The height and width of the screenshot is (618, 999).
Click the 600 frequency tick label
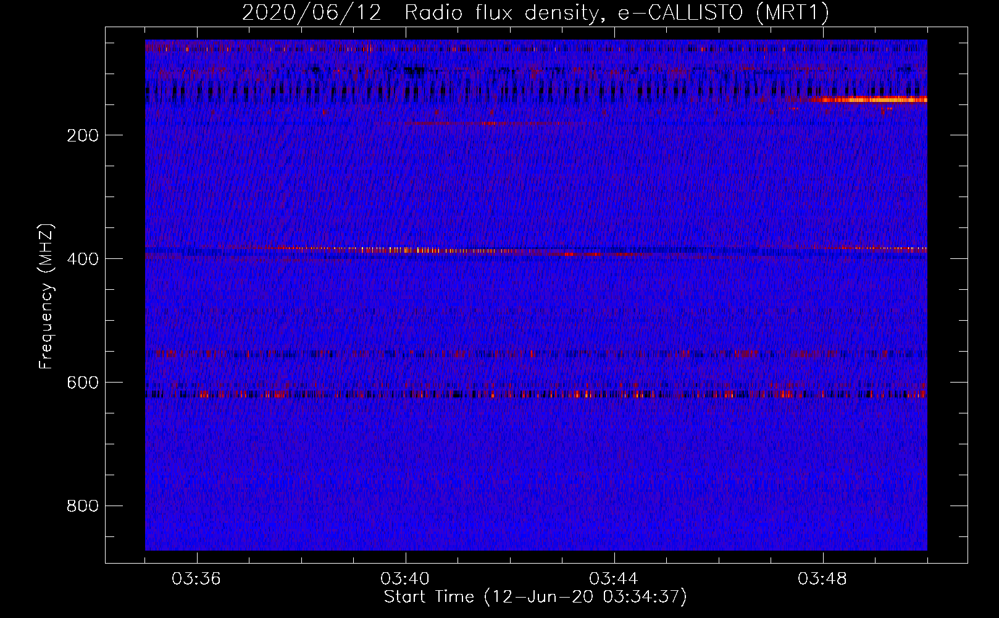coord(83,383)
